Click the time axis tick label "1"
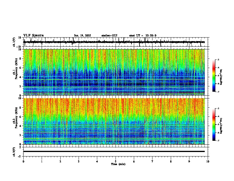 [42, 161]
